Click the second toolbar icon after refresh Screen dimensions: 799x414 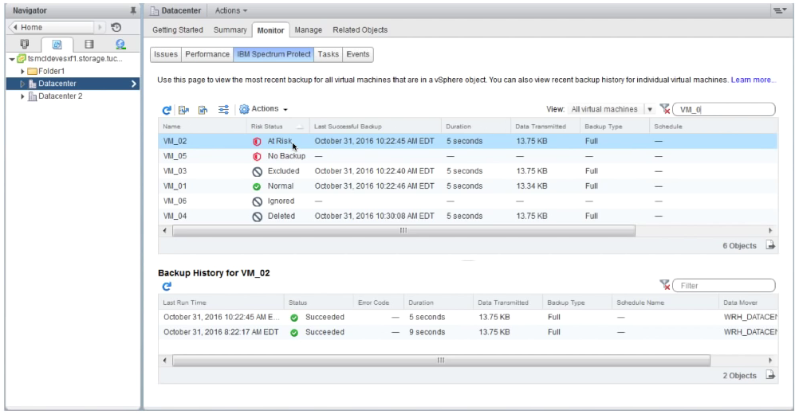click(184, 109)
